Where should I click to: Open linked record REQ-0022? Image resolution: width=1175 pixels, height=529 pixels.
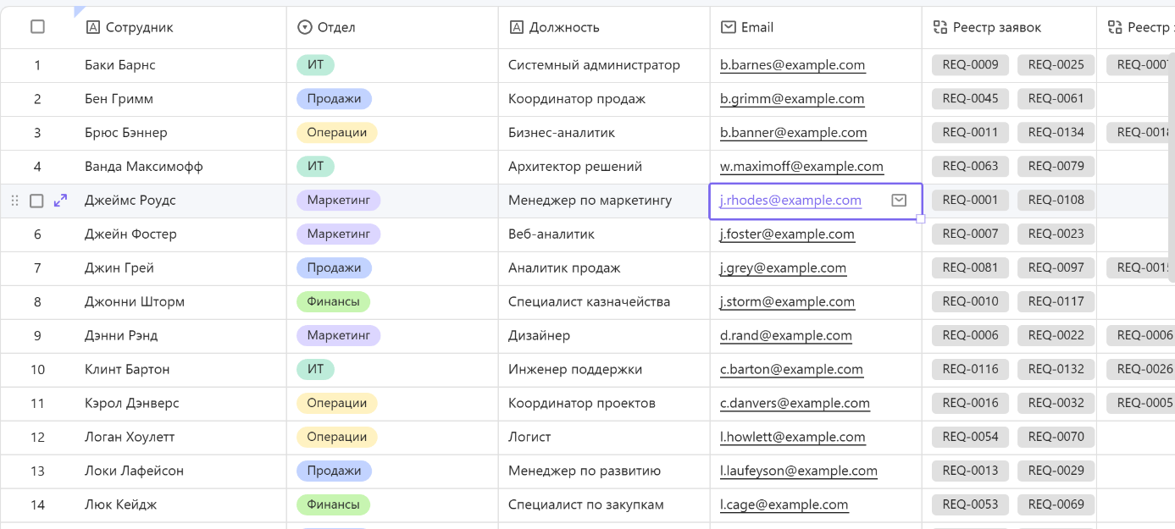1056,336
